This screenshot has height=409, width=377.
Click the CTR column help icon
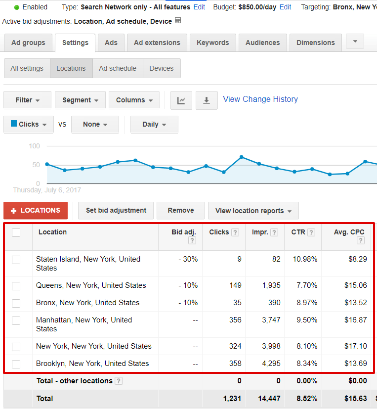(x=312, y=232)
